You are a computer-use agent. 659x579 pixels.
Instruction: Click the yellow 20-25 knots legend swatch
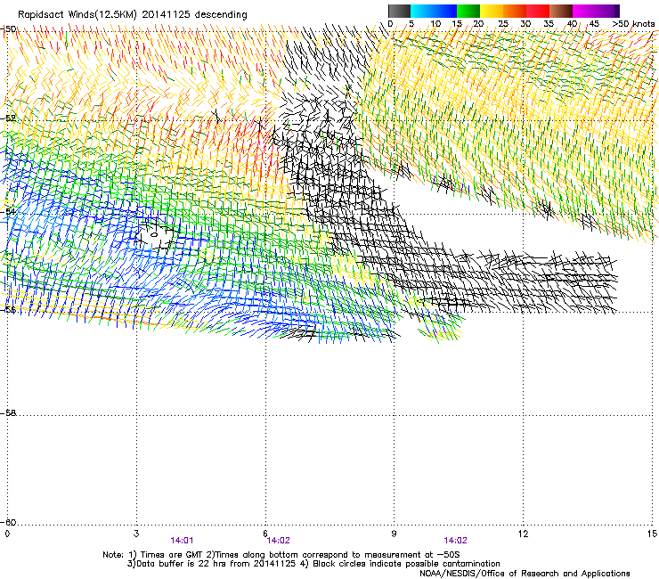pos(492,11)
